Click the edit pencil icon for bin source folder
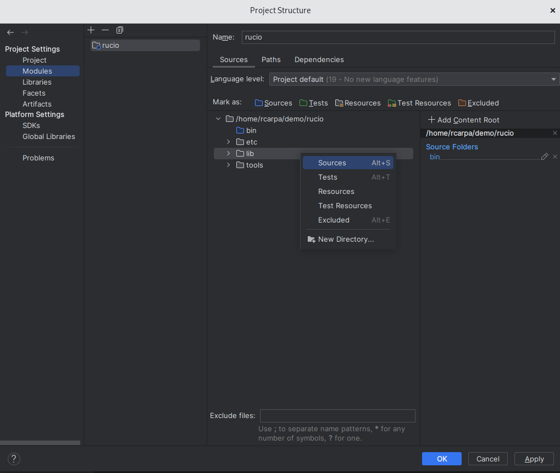The height and width of the screenshot is (473, 560). tap(545, 157)
